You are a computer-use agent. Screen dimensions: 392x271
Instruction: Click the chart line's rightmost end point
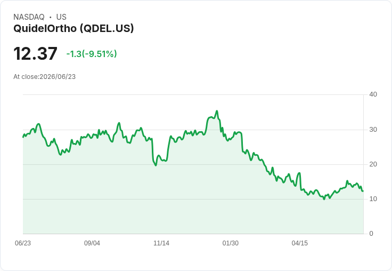tap(363, 191)
